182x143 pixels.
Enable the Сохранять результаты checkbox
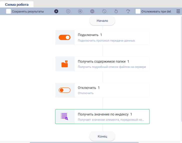[8, 11]
